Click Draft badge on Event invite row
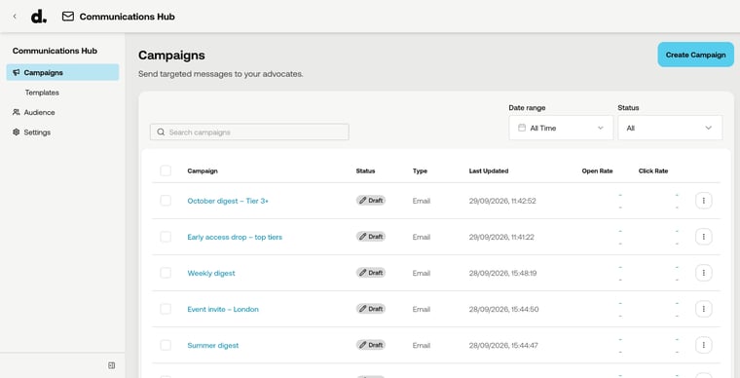The image size is (740, 378). 370,309
